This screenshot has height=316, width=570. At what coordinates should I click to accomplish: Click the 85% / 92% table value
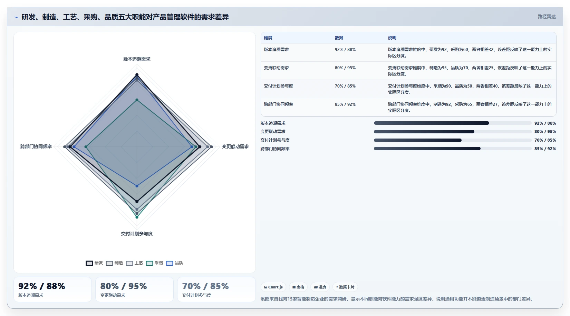point(345,104)
